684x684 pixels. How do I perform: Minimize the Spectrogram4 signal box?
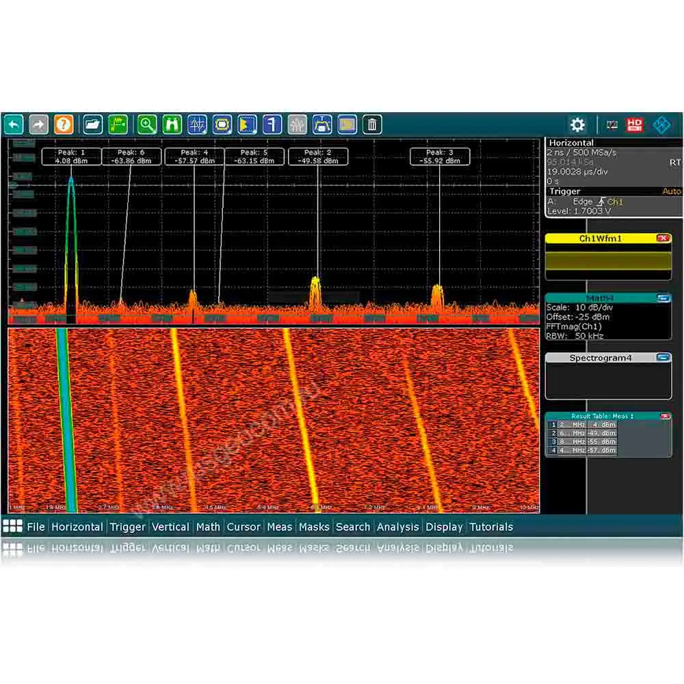click(663, 358)
